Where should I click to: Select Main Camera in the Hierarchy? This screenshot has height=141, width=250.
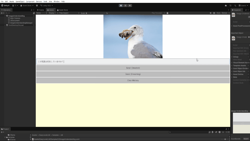tap(15, 18)
